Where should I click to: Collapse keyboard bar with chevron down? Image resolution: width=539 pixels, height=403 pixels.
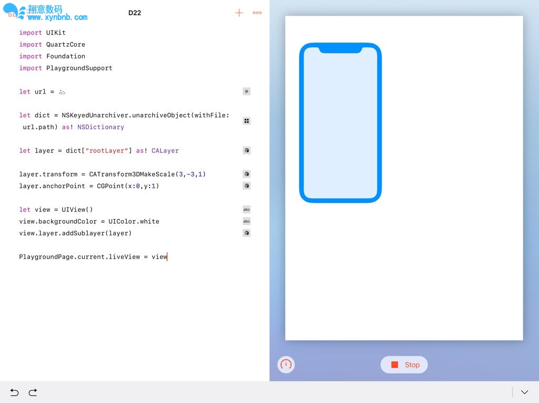pos(524,392)
